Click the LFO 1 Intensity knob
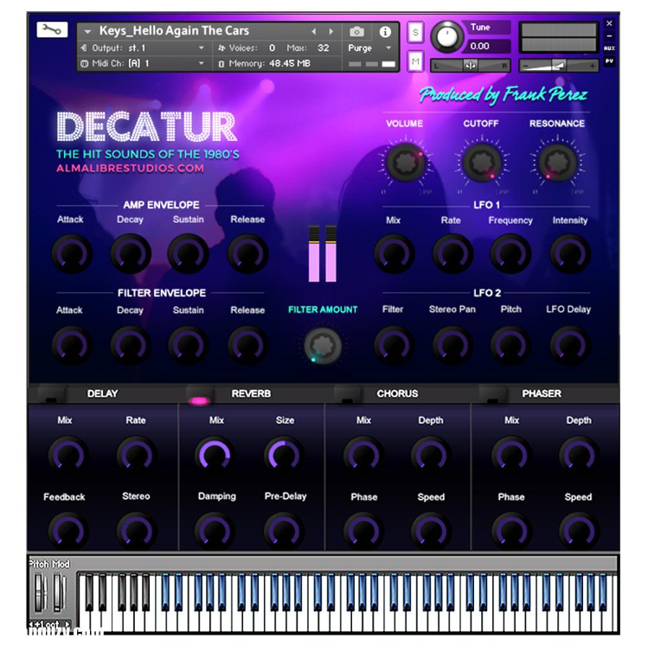The image size is (648, 645). coord(570,254)
